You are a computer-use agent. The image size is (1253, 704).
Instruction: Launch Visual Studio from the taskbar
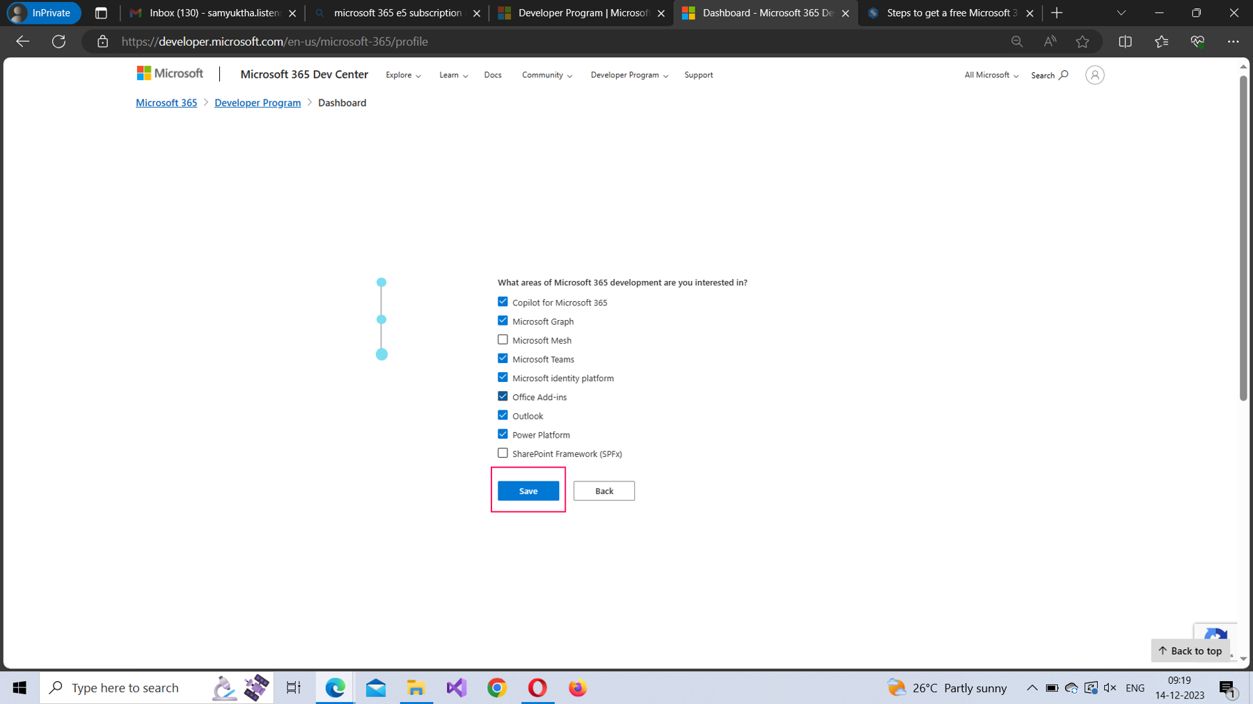(457, 687)
